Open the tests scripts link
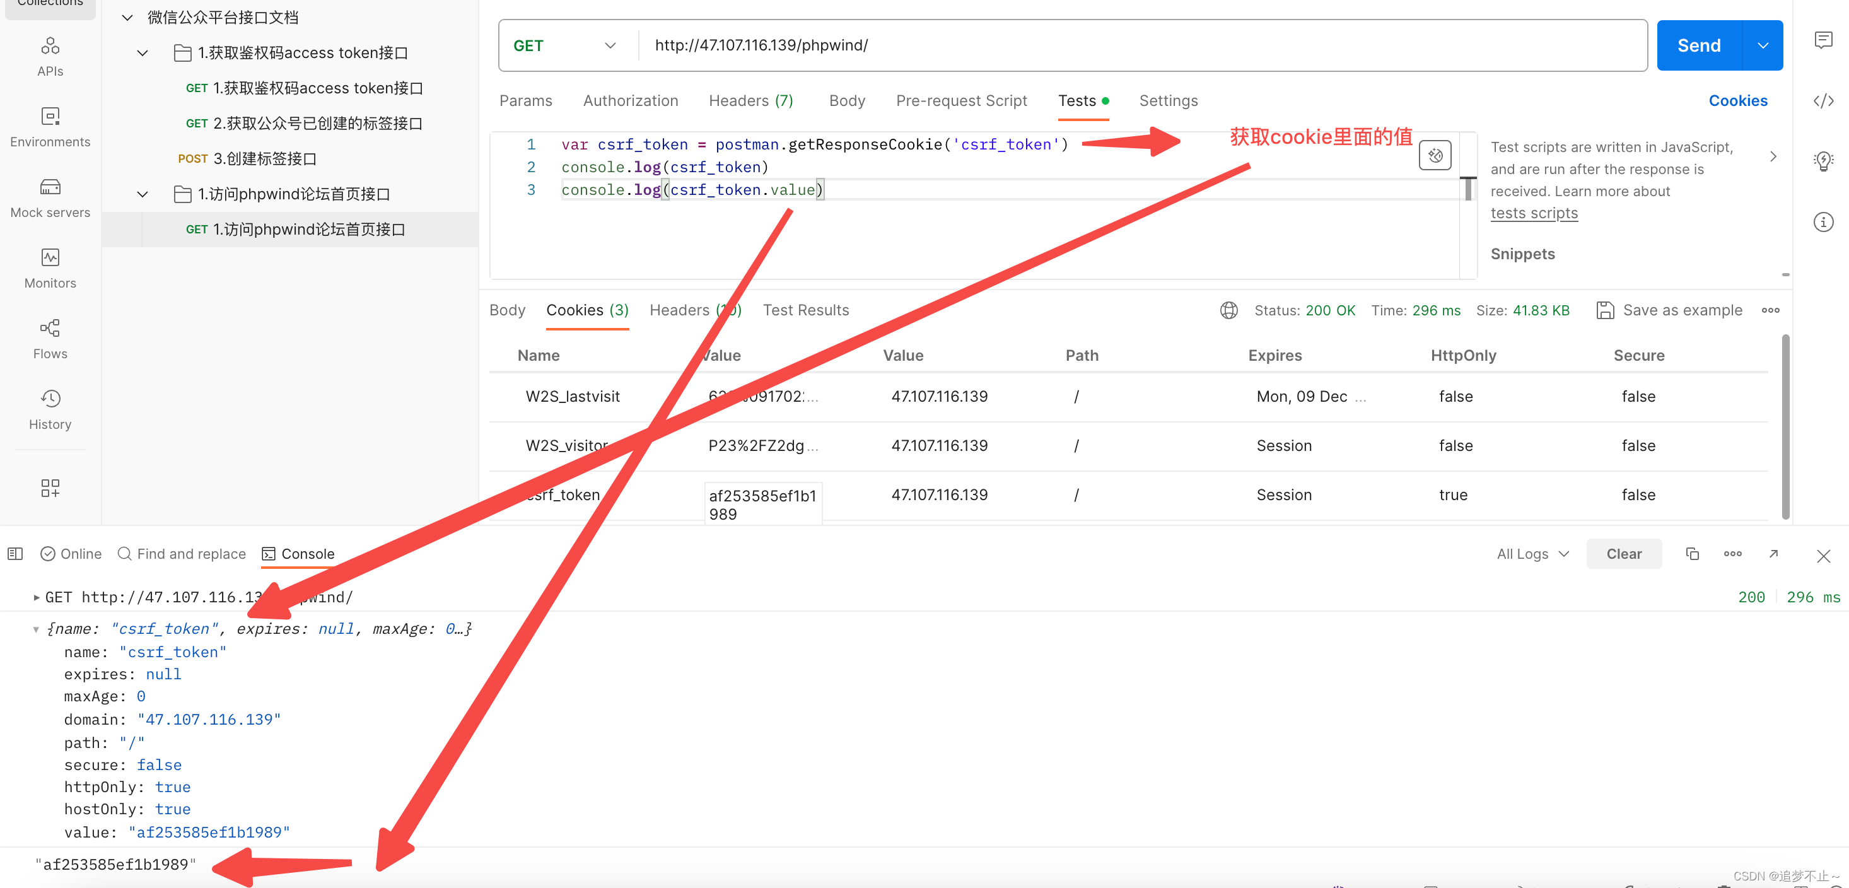1849x888 pixels. (1534, 213)
